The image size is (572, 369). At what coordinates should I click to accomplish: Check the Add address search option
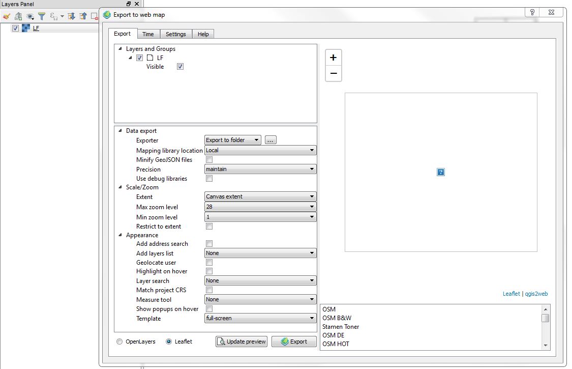click(209, 243)
